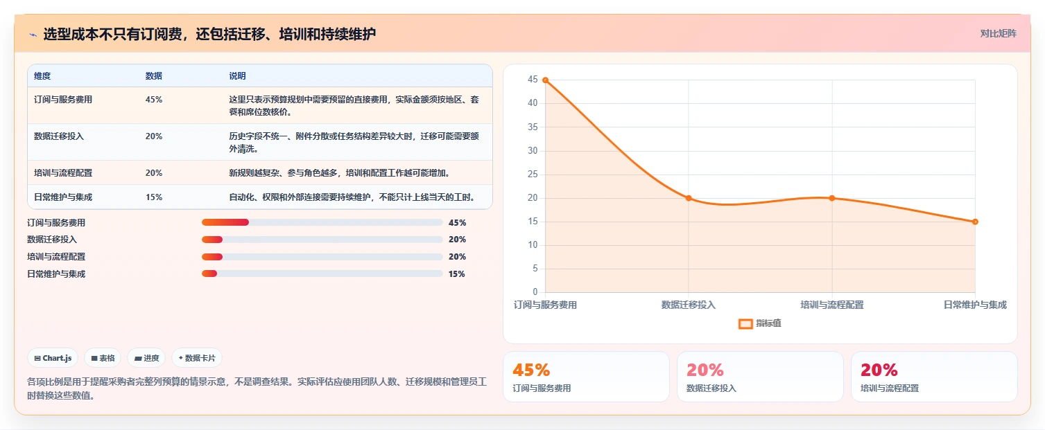
Task: Click the 15% cell in the table
Action: point(154,197)
